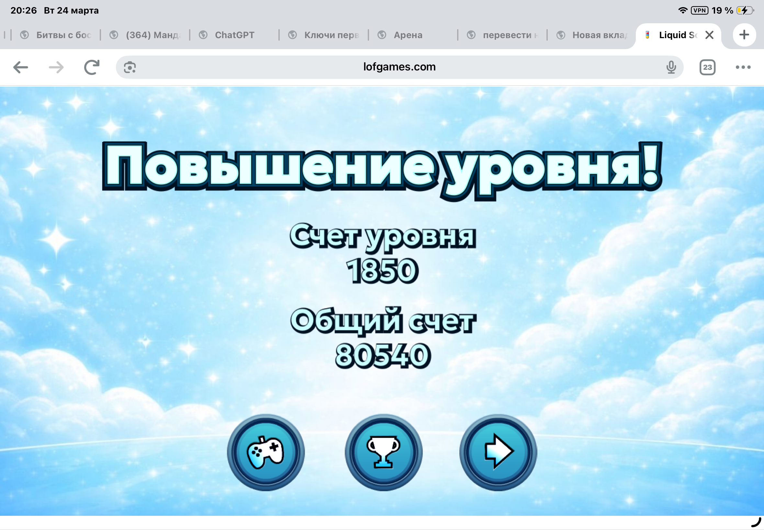The height and width of the screenshot is (530, 764).
Task: Open the three-dot browser menu
Action: pos(743,68)
